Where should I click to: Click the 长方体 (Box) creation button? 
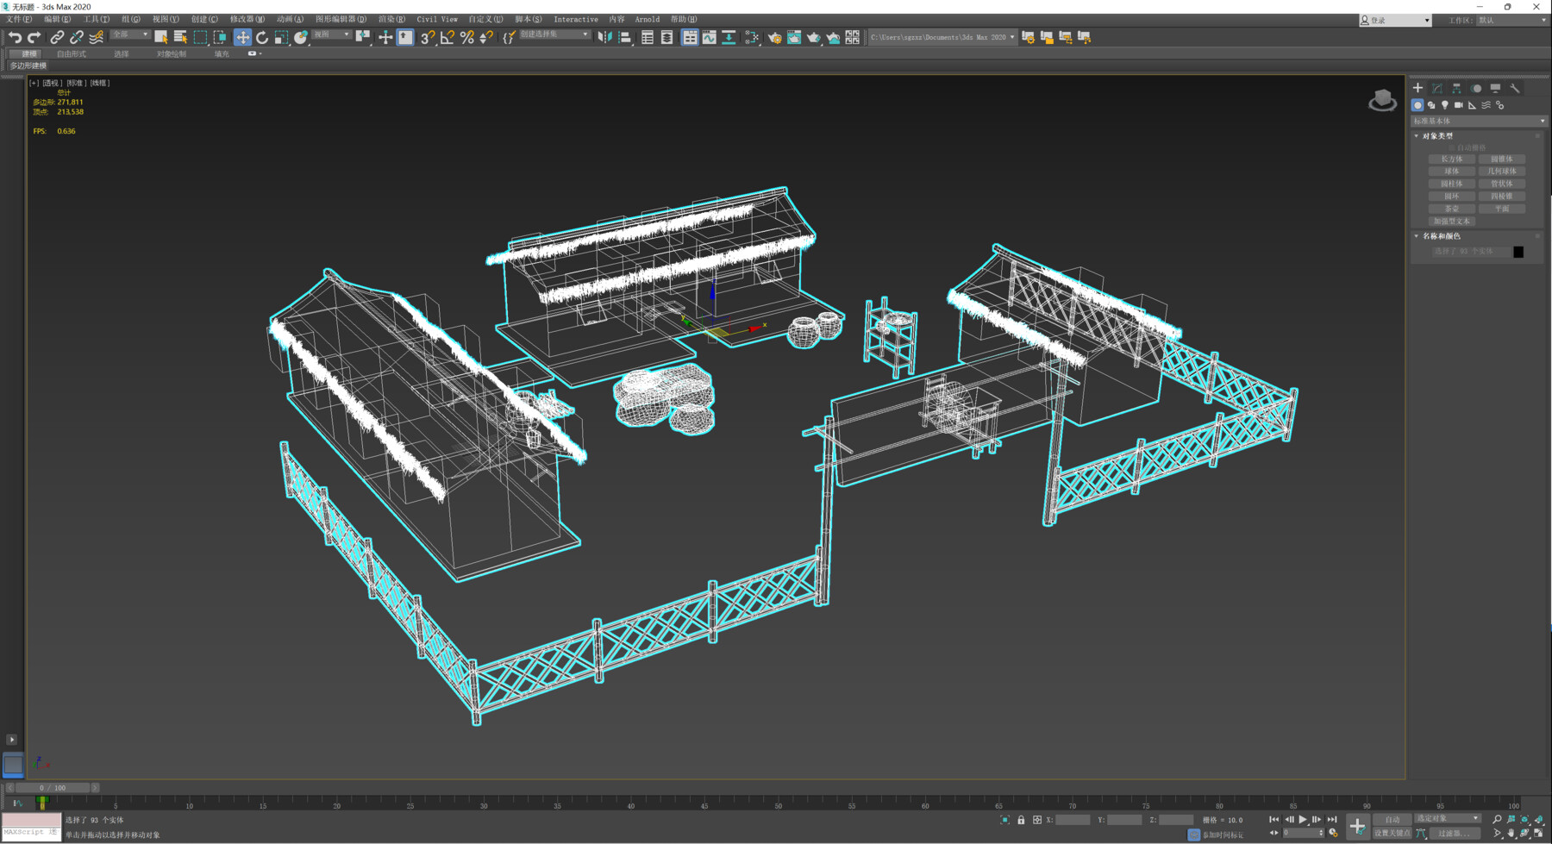[1451, 159]
